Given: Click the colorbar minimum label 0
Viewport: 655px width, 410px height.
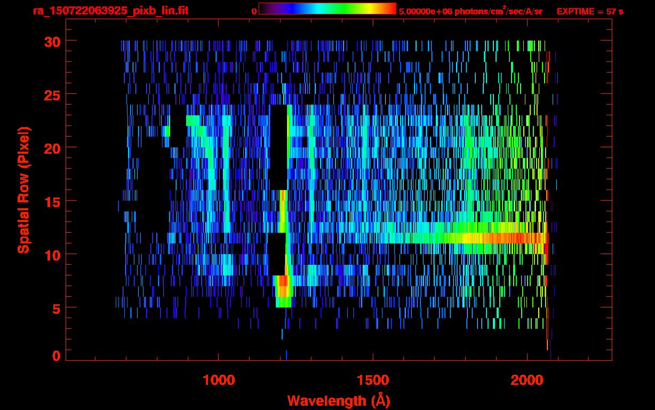Looking at the screenshot, I should point(254,11).
